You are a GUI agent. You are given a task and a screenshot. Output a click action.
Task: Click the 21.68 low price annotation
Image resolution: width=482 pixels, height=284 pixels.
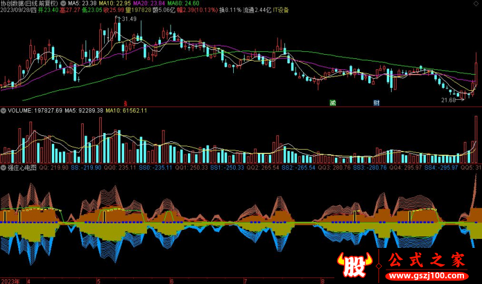(x=448, y=100)
